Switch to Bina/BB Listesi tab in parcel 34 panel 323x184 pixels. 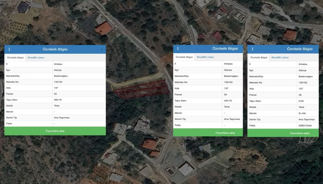coord(205,57)
